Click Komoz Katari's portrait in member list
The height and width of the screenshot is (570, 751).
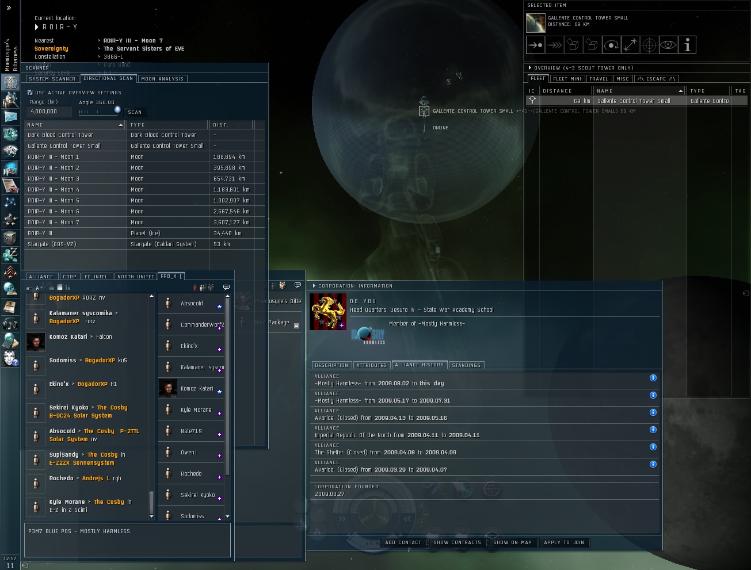(x=168, y=388)
